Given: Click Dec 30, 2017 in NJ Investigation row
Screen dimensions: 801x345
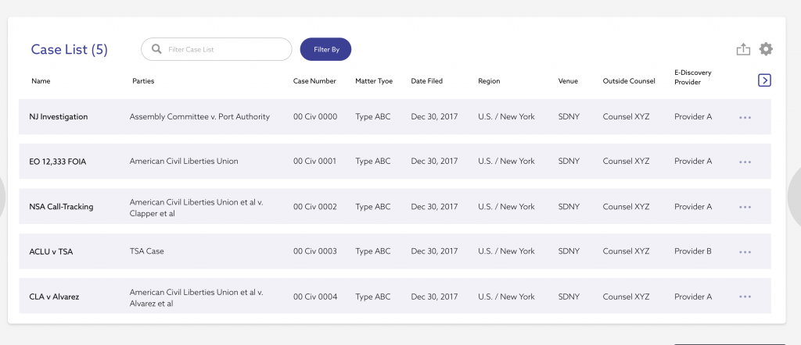Looking at the screenshot, I should [x=434, y=117].
